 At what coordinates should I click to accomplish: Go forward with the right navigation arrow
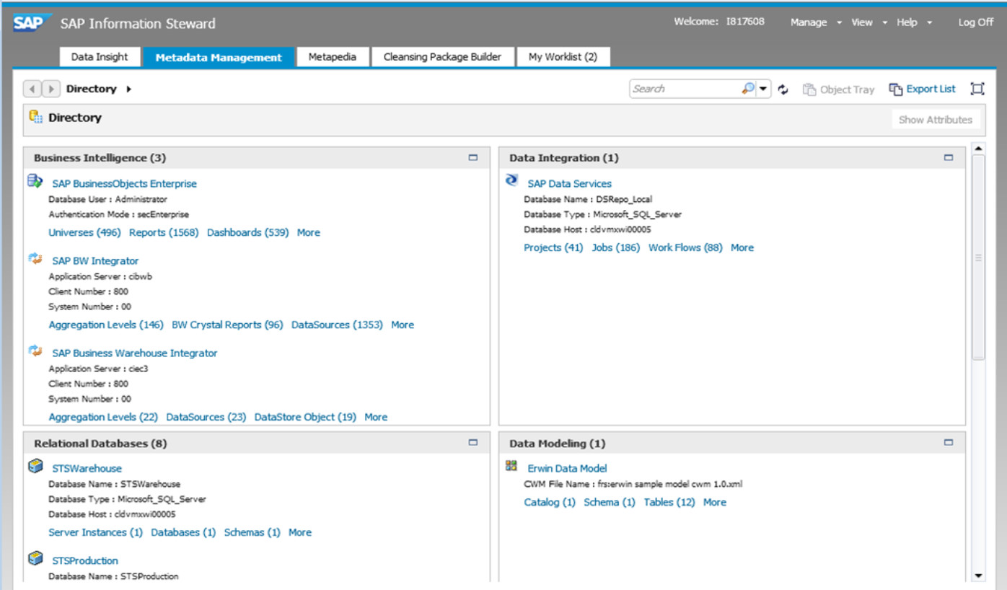click(x=50, y=89)
